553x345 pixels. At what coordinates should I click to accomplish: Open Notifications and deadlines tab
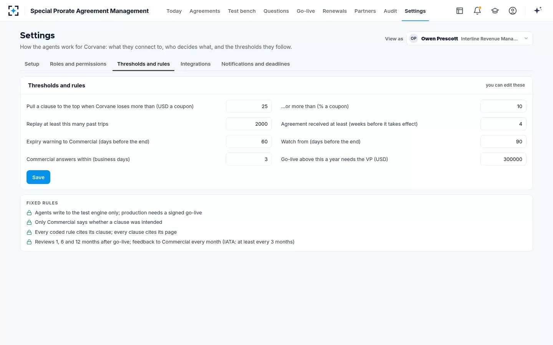pyautogui.click(x=255, y=64)
